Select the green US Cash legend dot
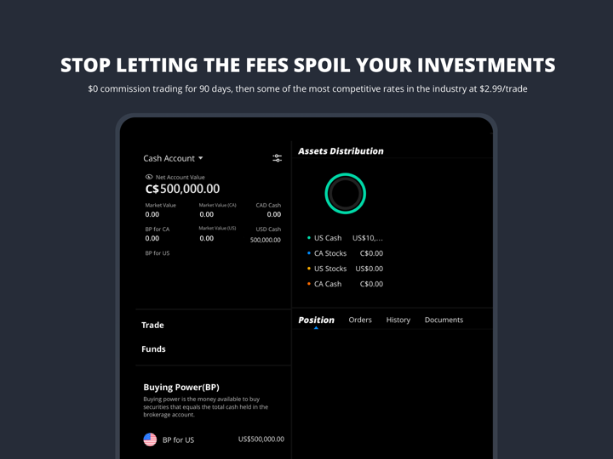 pos(309,238)
